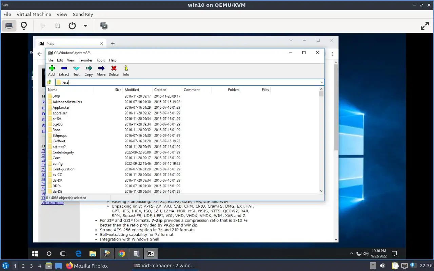Click the pause virtual machine icon
This screenshot has height=271, width=434.
coord(57,26)
